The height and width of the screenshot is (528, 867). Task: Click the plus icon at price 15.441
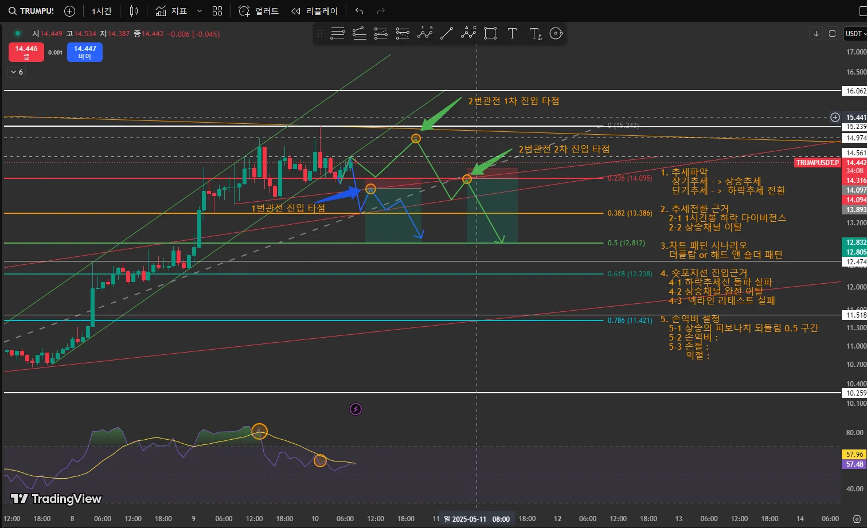click(x=835, y=117)
